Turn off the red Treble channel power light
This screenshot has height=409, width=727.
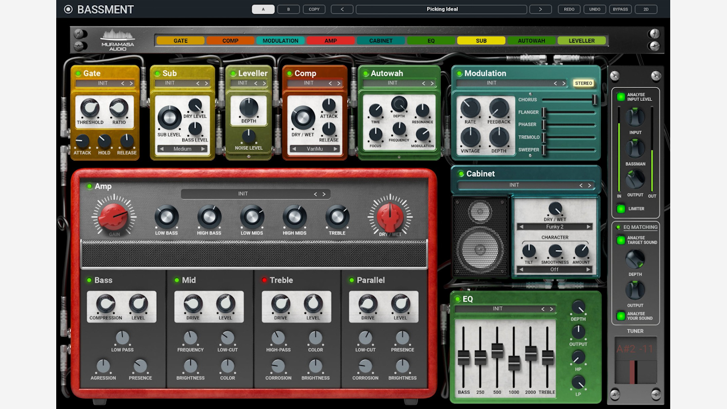(x=264, y=280)
